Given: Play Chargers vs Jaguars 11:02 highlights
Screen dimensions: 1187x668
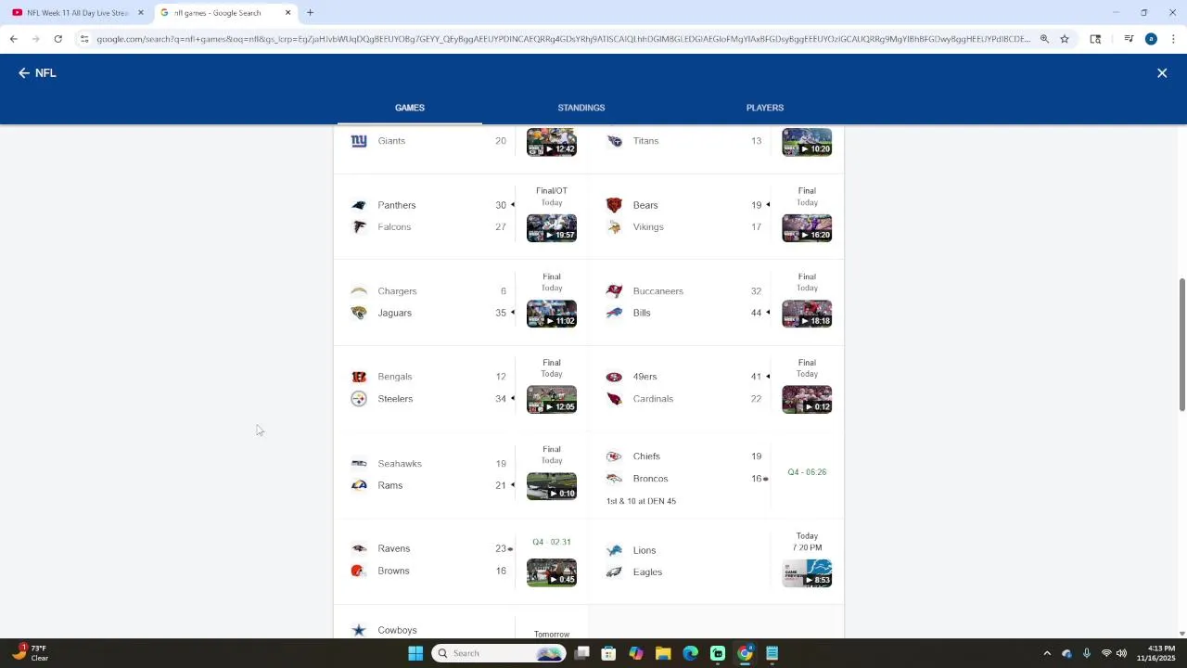Looking at the screenshot, I should pos(552,314).
